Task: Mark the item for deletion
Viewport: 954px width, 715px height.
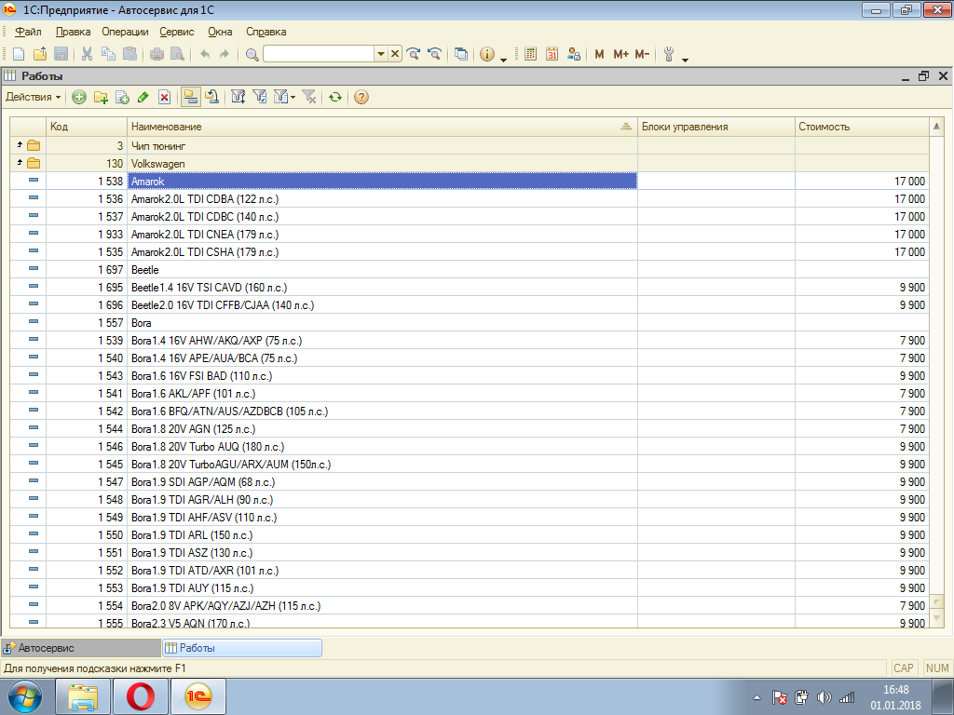Action: (164, 97)
